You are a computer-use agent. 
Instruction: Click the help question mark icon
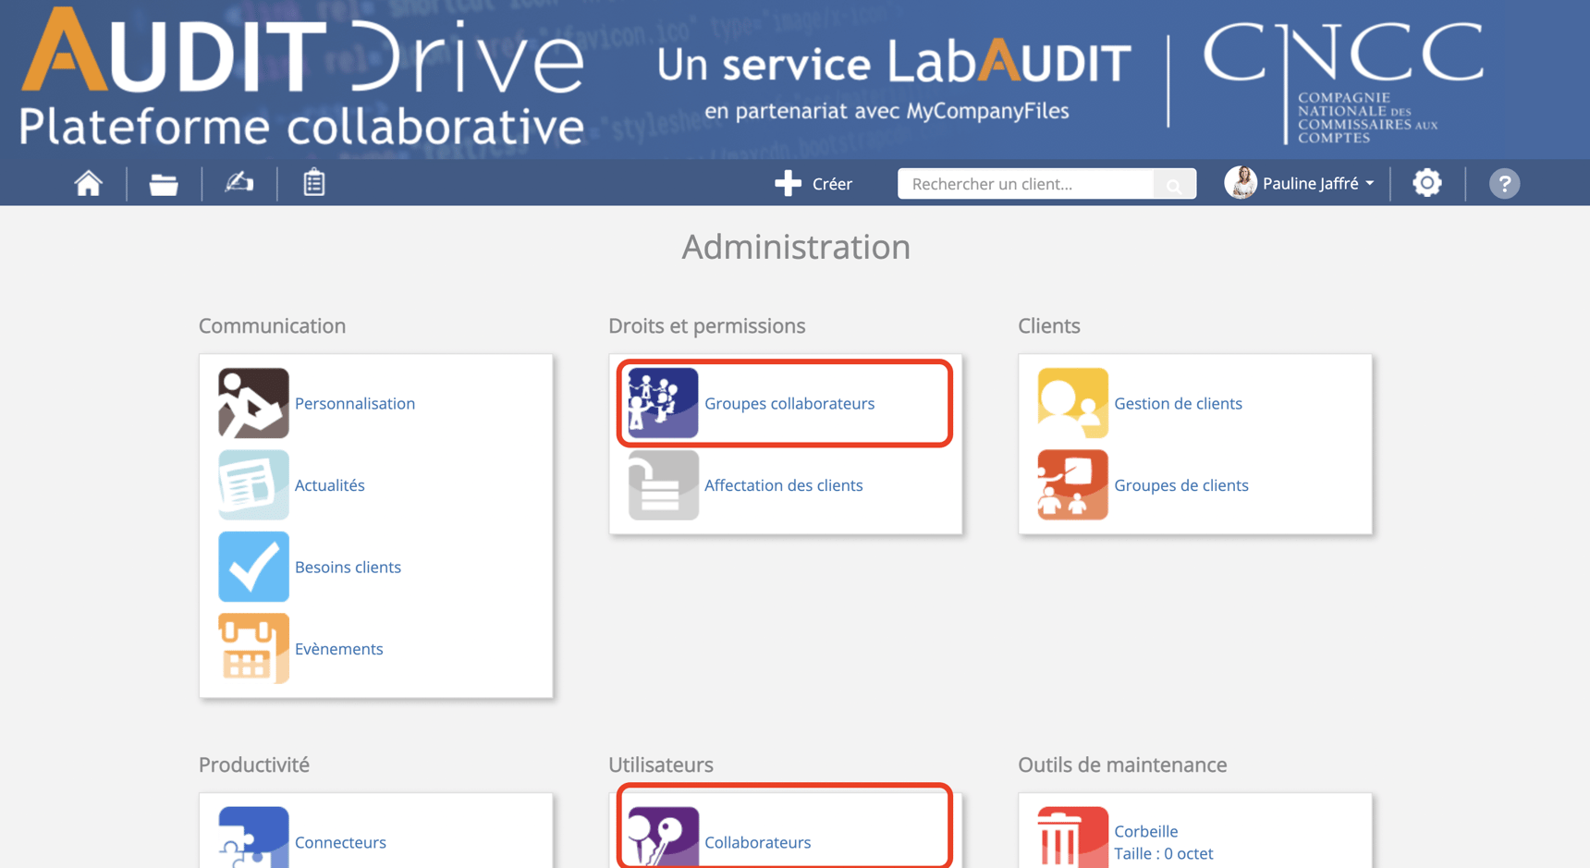pos(1504,182)
